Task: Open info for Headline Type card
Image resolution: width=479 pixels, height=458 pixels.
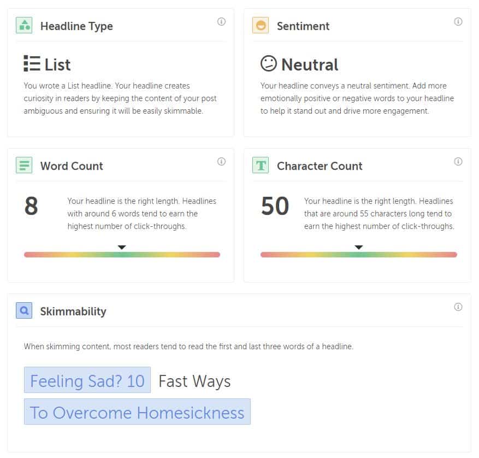Action: (x=221, y=22)
